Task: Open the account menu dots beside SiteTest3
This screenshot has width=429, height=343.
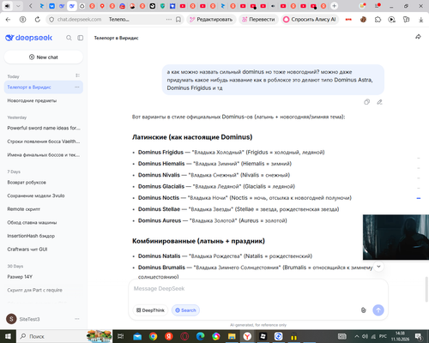Action: coord(77,319)
